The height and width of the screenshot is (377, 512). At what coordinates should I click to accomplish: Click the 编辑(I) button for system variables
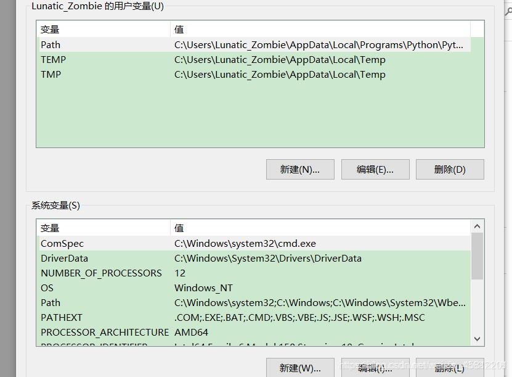[x=375, y=368]
